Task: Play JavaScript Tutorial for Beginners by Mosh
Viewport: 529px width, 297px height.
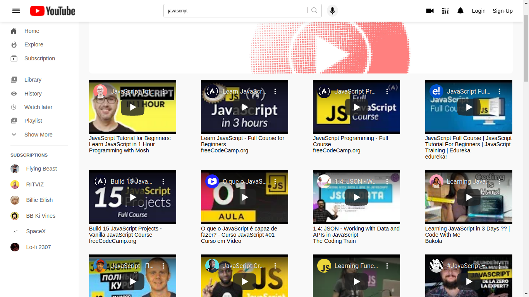Action: pos(132,107)
